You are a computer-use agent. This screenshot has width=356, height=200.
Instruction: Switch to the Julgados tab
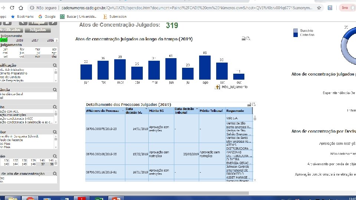pyautogui.click(x=38, y=30)
